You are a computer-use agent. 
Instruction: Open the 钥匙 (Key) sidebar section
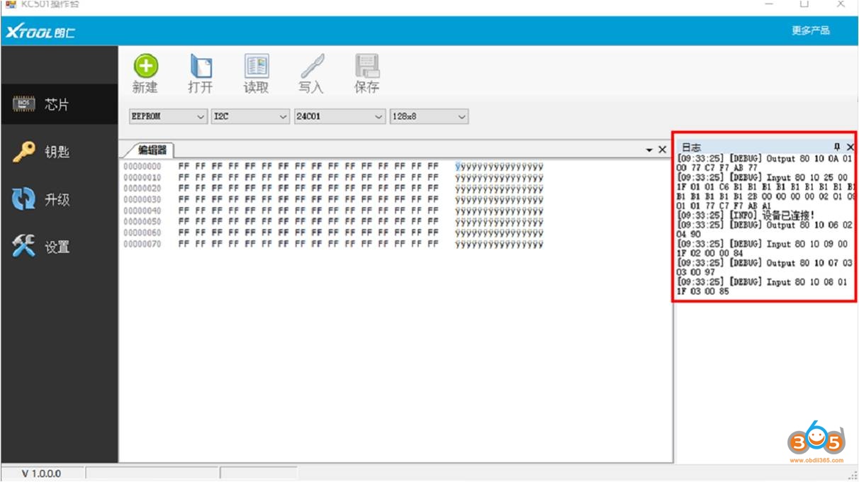click(59, 152)
